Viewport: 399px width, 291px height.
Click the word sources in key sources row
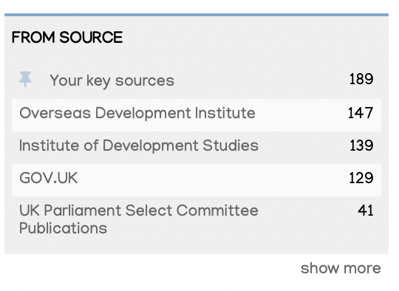145,81
